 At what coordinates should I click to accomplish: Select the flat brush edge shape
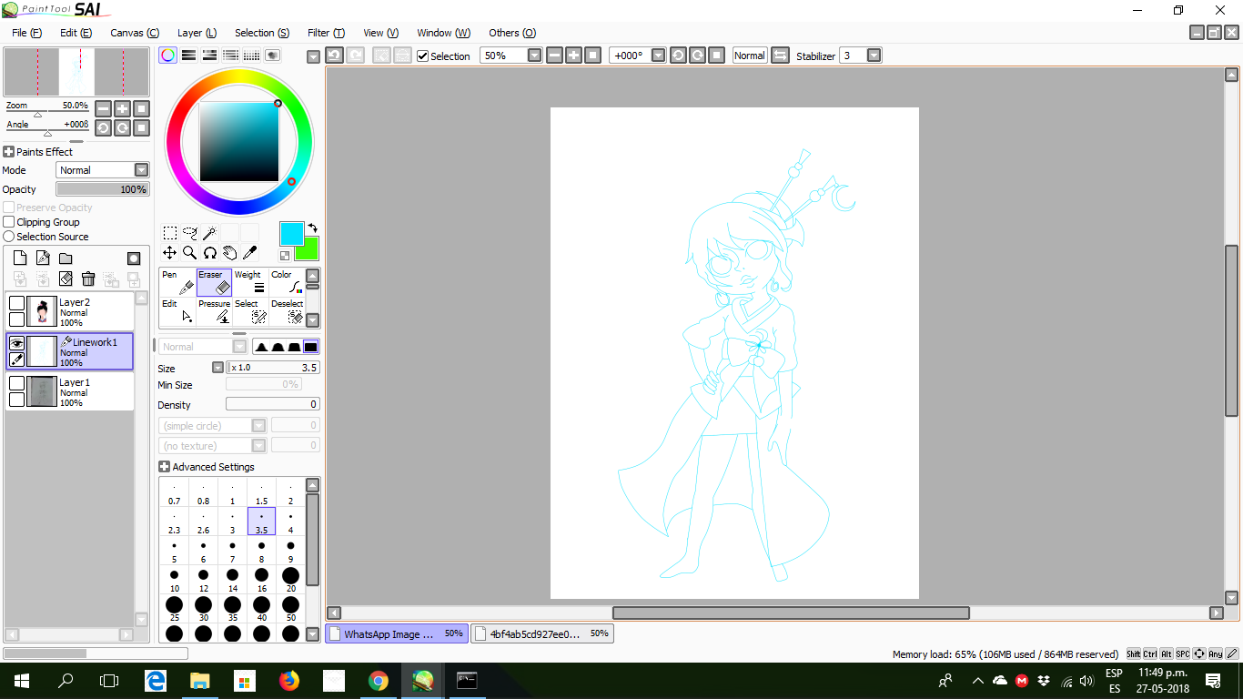pyautogui.click(x=310, y=347)
